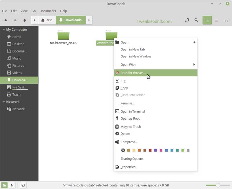Open the Edit menu

point(14,11)
